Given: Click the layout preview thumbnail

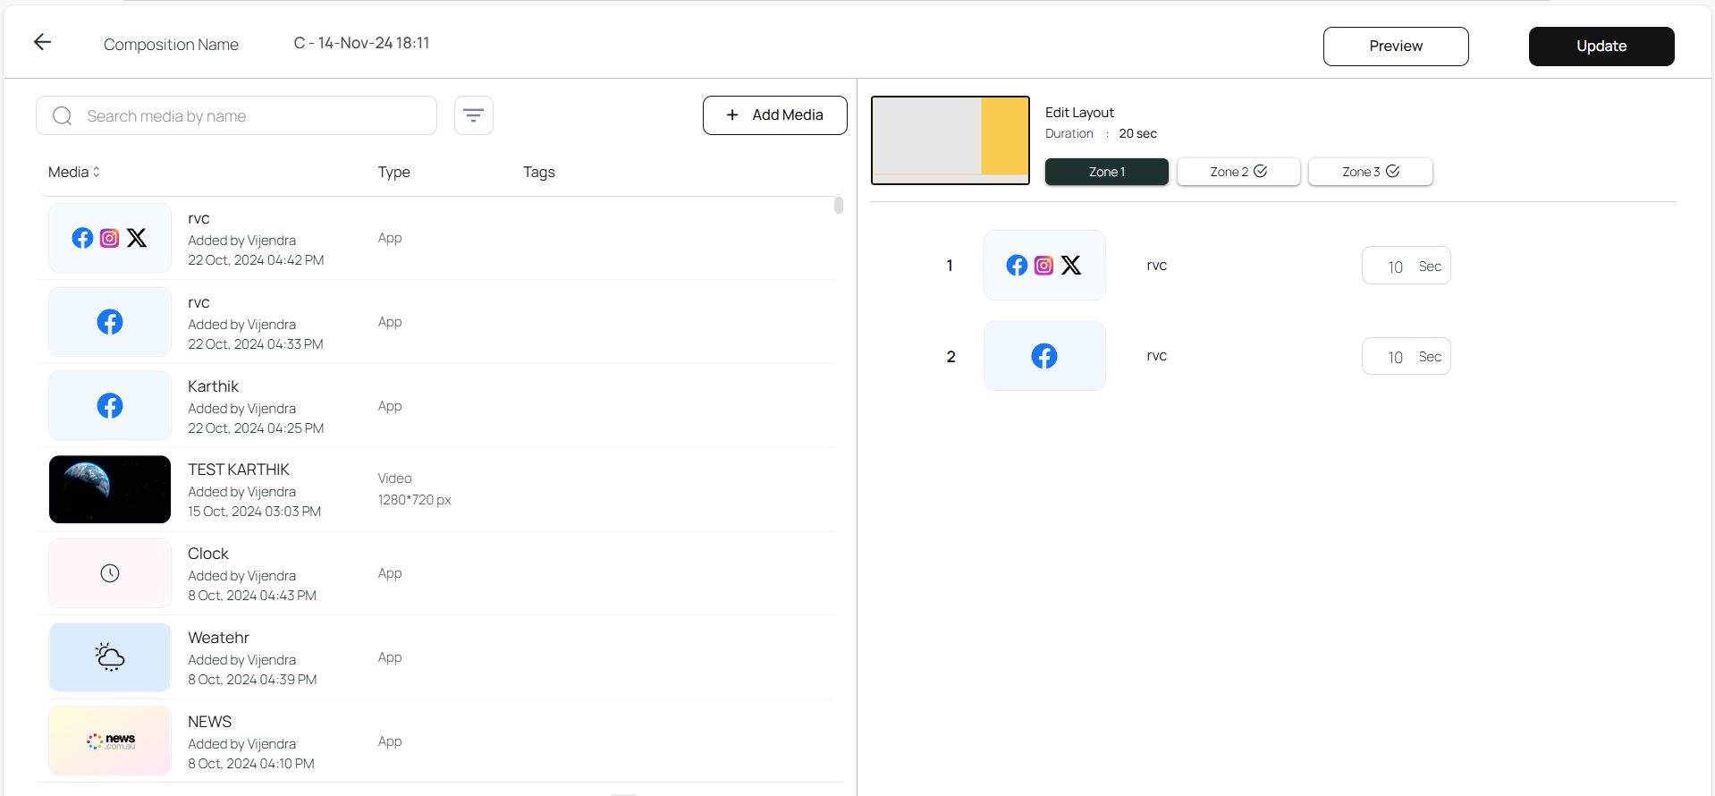Looking at the screenshot, I should coord(950,140).
